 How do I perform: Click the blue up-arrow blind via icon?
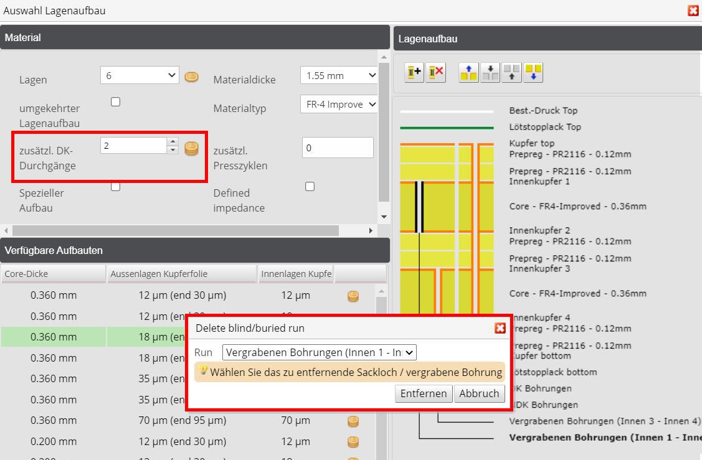468,72
